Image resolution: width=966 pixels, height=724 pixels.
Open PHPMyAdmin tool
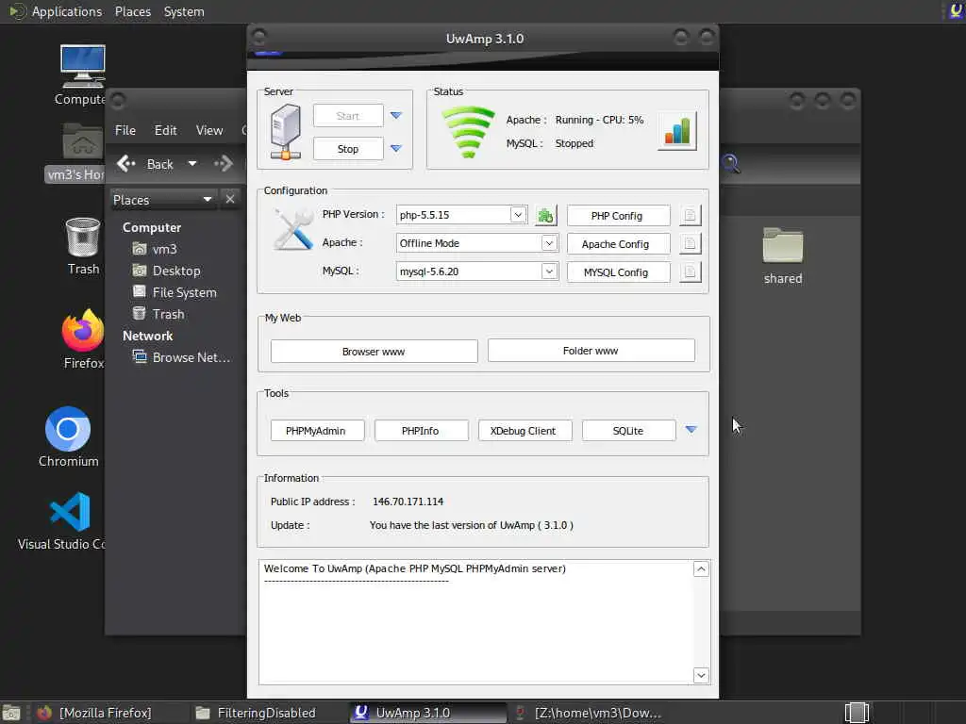tap(317, 430)
